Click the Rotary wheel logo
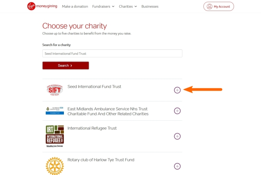Viewport: 261px width, 175px height. [x=55, y=166]
